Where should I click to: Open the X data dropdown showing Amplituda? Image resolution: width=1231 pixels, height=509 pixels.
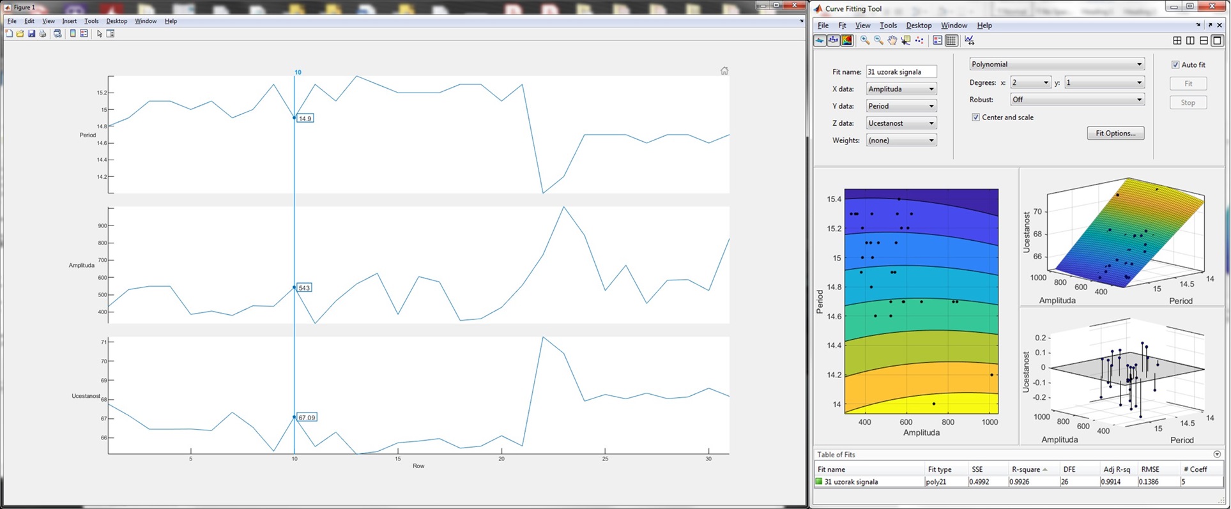click(901, 89)
